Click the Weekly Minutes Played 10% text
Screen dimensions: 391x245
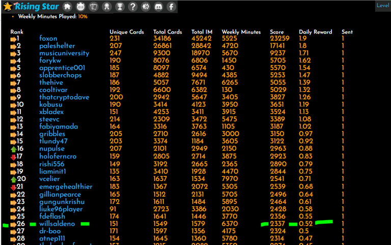(x=53, y=16)
